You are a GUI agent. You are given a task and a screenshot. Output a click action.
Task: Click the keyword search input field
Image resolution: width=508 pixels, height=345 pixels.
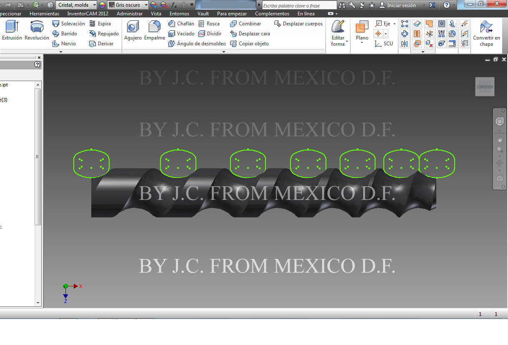(x=300, y=5)
